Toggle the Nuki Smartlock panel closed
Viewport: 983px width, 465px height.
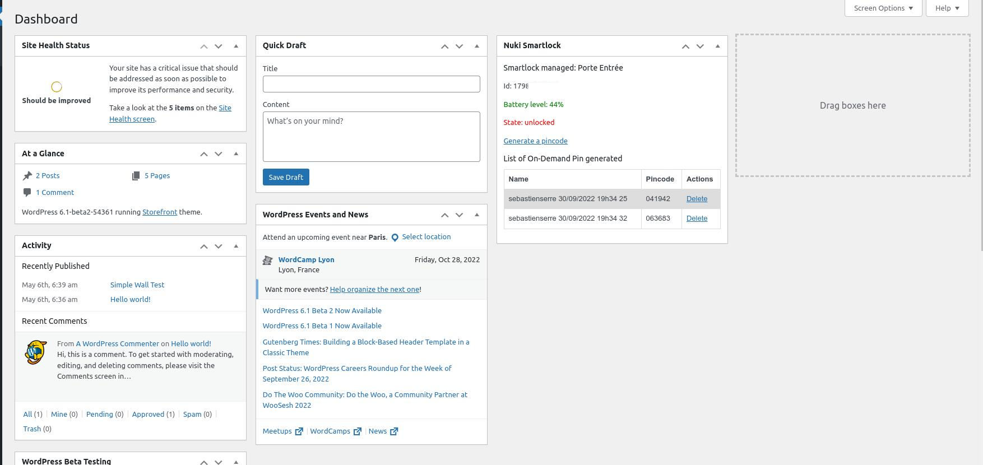click(x=717, y=46)
